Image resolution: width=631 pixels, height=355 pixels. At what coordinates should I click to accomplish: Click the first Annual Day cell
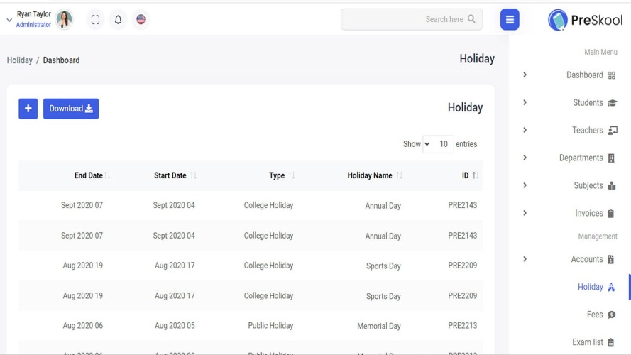(x=383, y=206)
